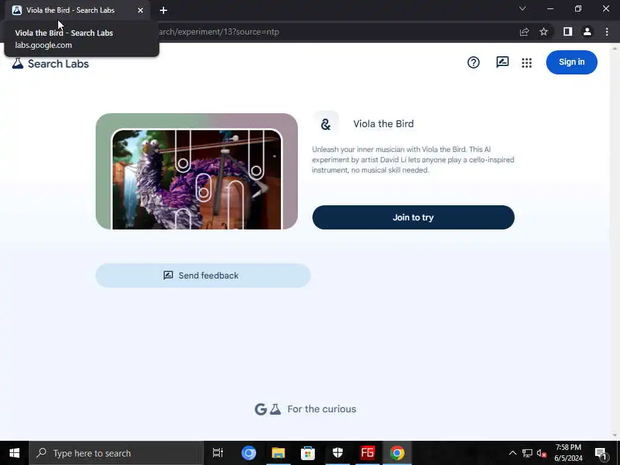The height and width of the screenshot is (465, 620).
Task: Open the help question mark icon
Action: tap(473, 62)
